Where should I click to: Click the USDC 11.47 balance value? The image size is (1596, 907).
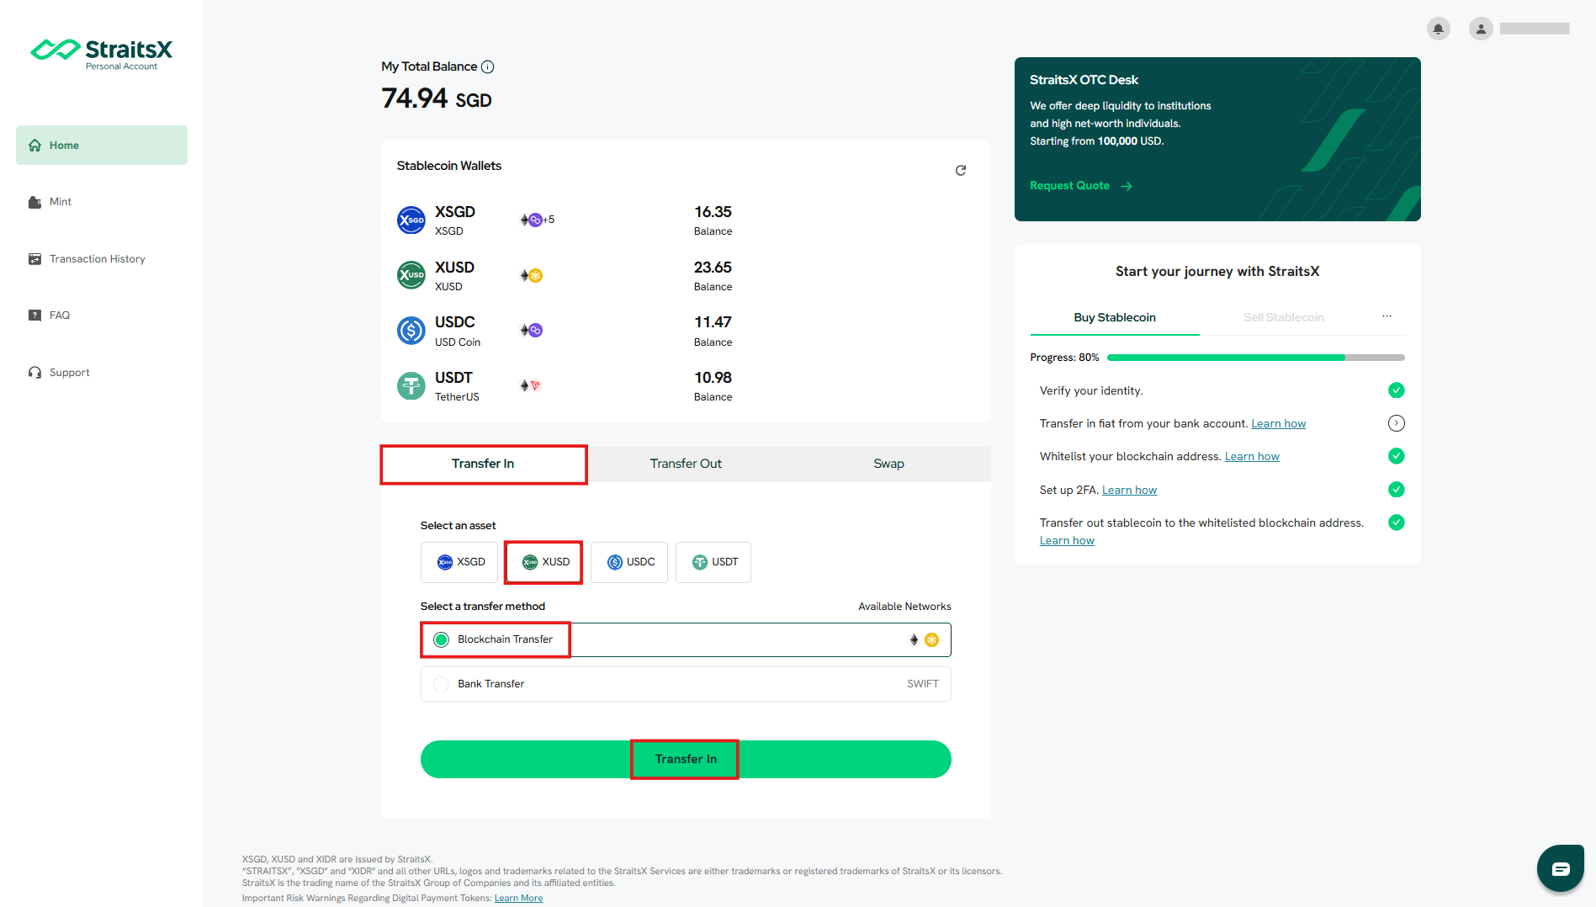[713, 322]
